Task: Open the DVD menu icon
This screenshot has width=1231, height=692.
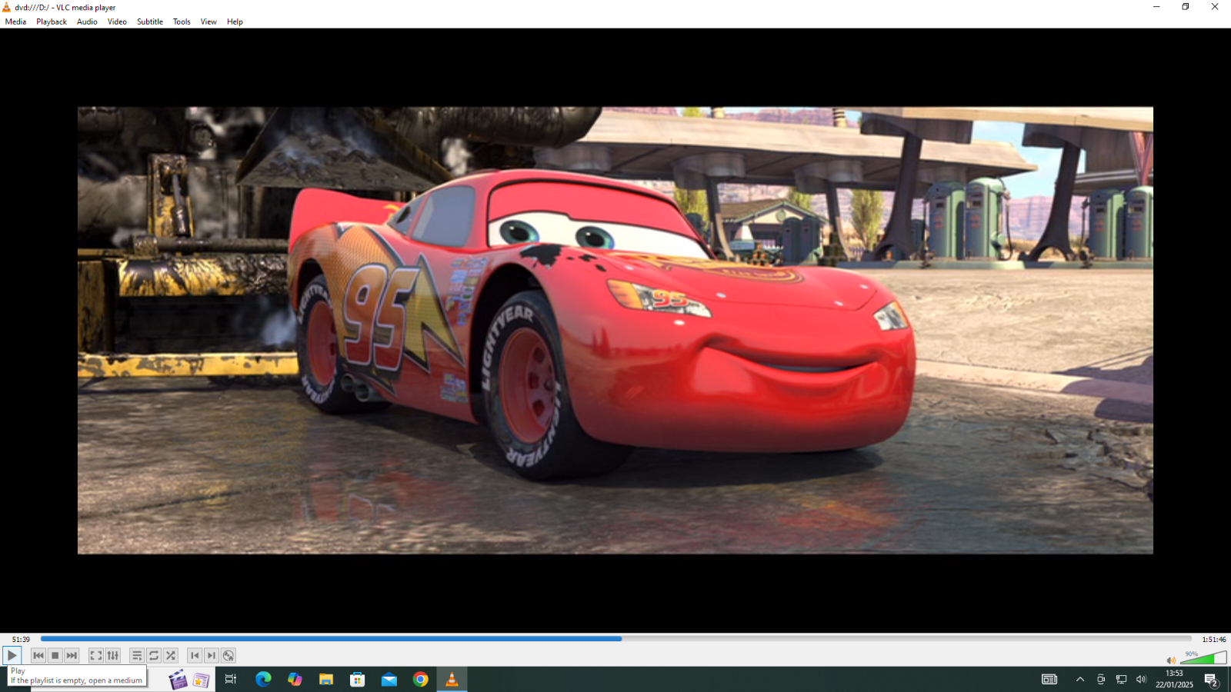Action: coord(229,656)
